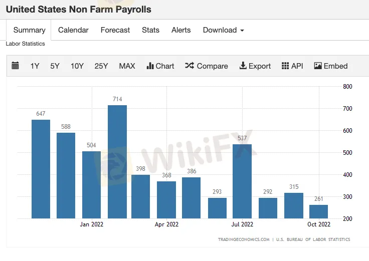Click the shuffle arrows icon beside Compare
The height and width of the screenshot is (261, 369).
point(190,66)
